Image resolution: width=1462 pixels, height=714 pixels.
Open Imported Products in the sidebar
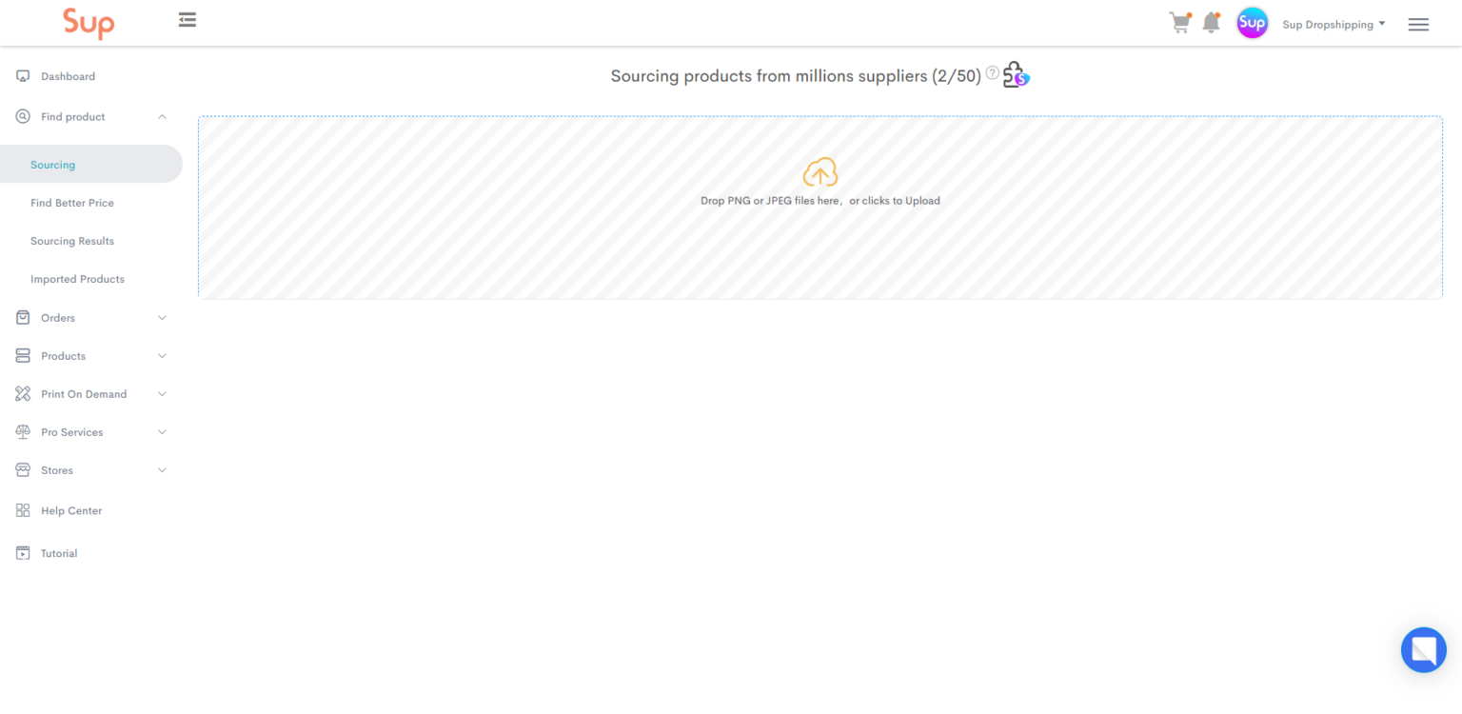point(77,279)
